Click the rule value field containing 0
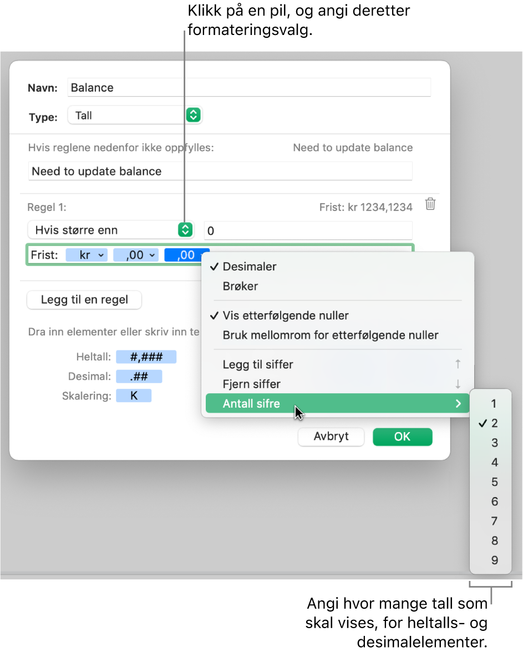Viewport: 523px width, 657px height. [x=308, y=231]
